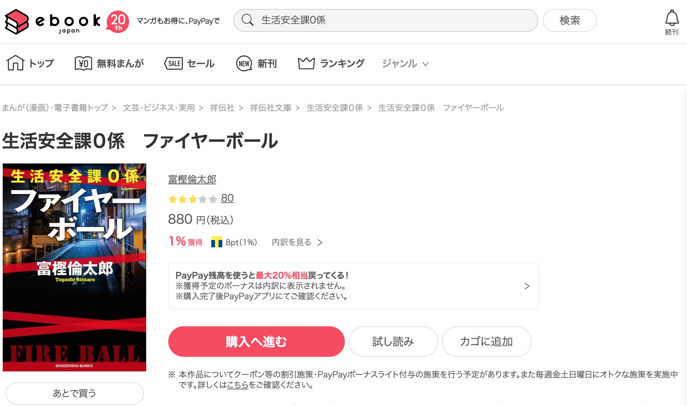Click the crown ranking icon
Screen dimensions: 687x406
[x=306, y=63]
